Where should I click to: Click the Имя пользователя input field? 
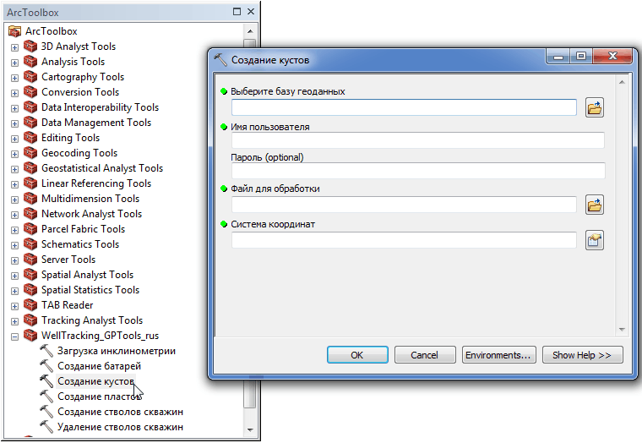418,140
